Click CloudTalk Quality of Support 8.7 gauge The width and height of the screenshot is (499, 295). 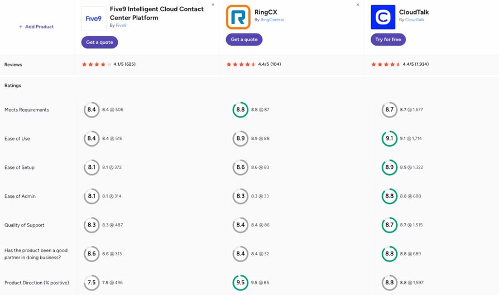coord(390,225)
